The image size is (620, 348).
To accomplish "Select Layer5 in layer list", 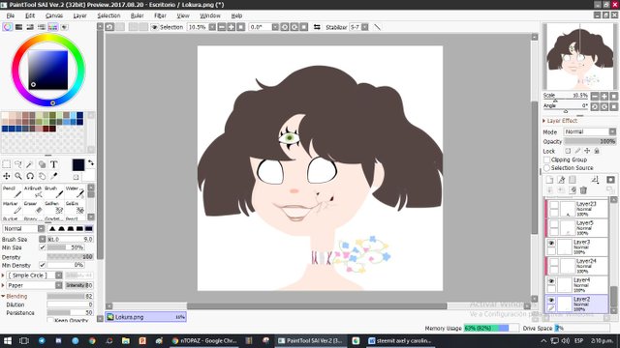I will (577, 228).
